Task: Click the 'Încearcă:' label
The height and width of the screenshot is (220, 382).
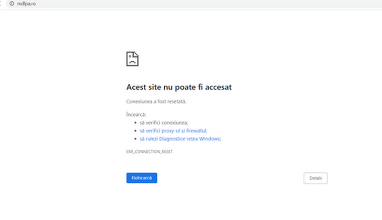Action: pos(136,114)
